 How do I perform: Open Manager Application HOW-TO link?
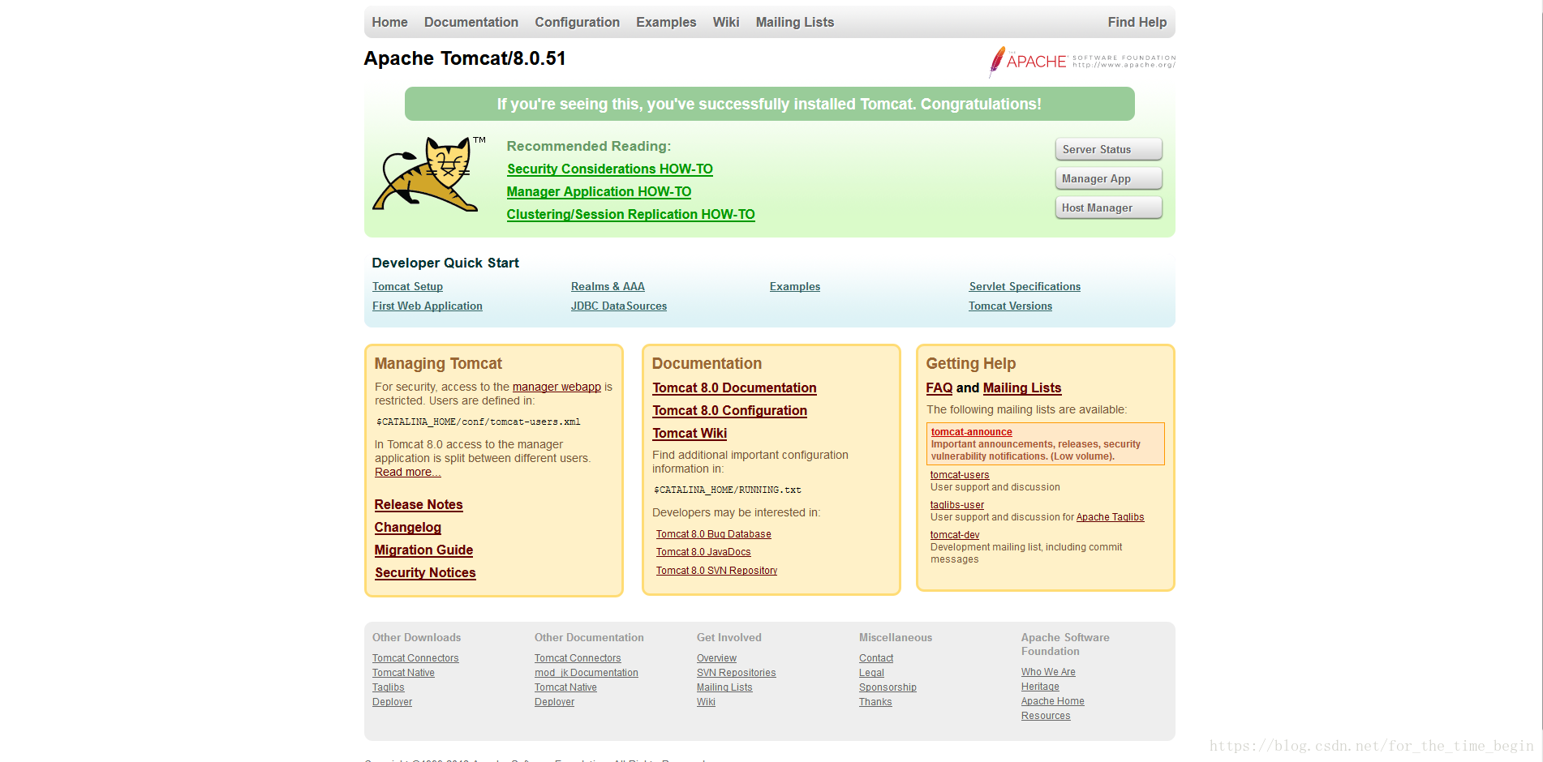[x=599, y=191]
